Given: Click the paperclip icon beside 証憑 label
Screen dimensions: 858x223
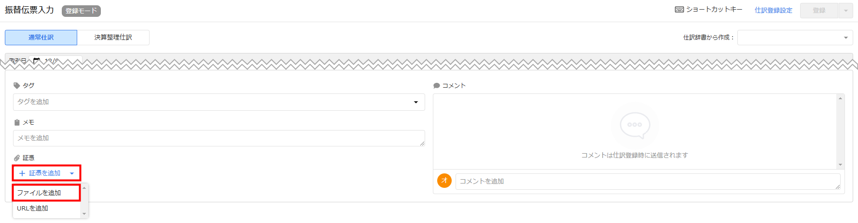Looking at the screenshot, I should pyautogui.click(x=17, y=158).
